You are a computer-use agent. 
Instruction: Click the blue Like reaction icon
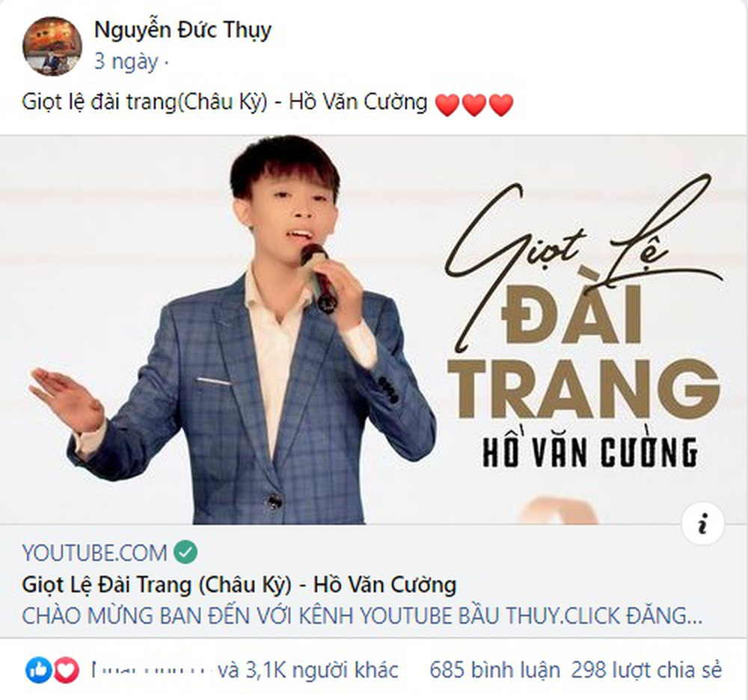pos(39,670)
